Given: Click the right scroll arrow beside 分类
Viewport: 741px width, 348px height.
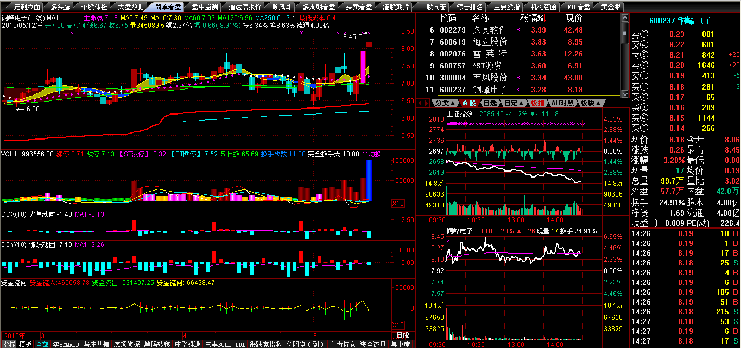Looking at the screenshot, I should point(427,103).
